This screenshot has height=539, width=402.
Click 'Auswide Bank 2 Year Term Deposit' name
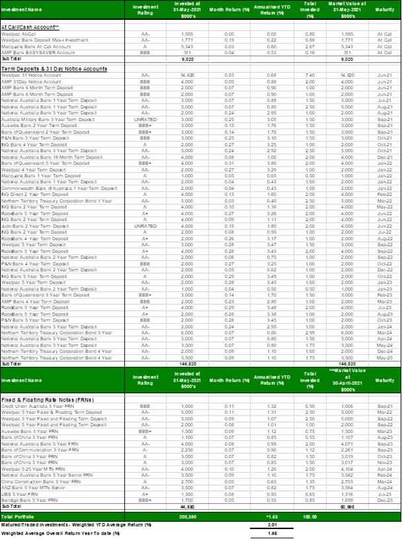[39, 126]
